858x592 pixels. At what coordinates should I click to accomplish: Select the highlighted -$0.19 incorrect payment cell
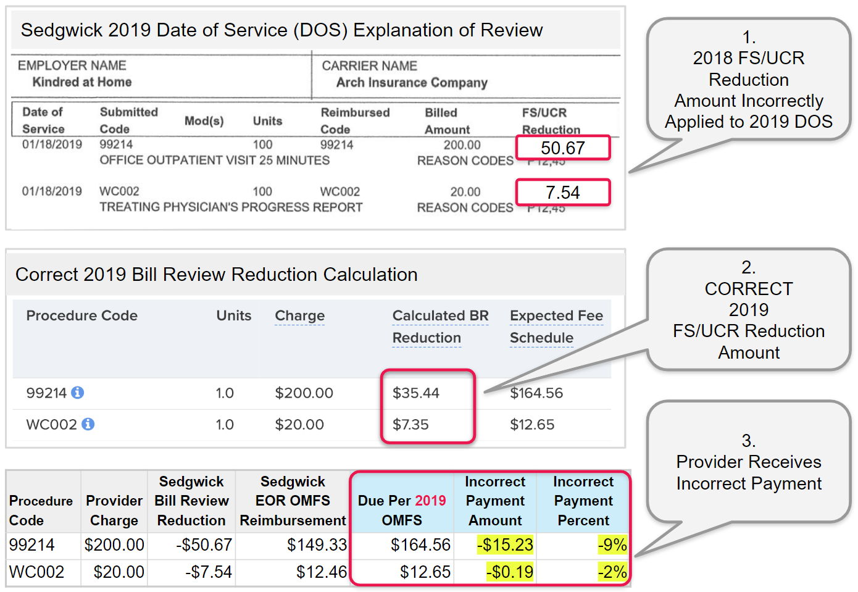coord(510,572)
